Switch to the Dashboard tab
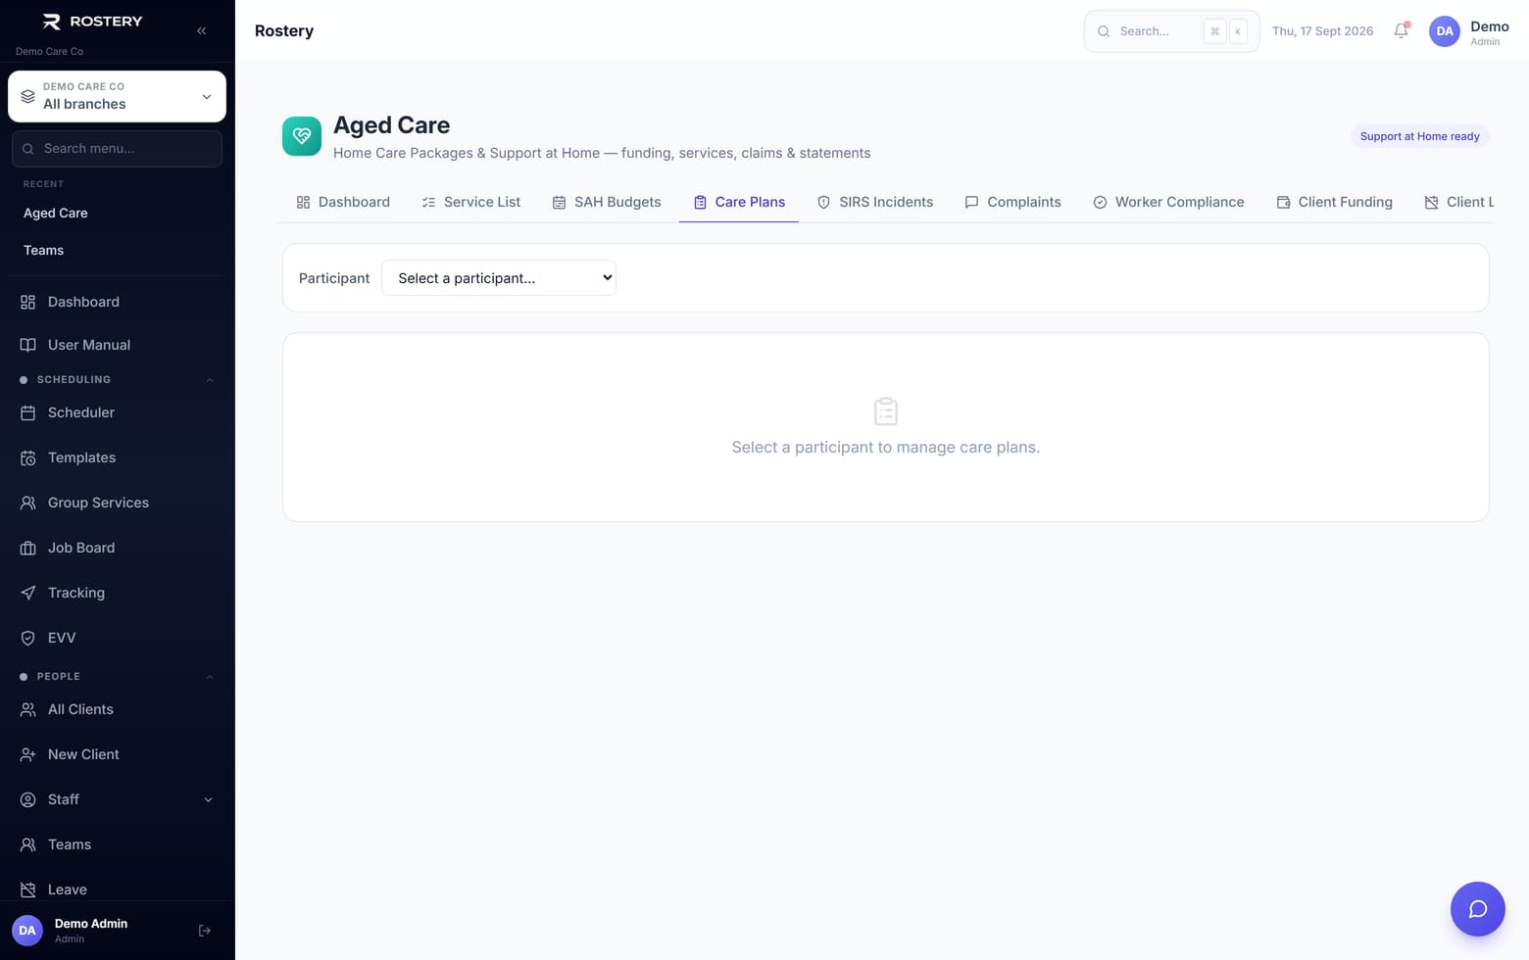 pyautogui.click(x=343, y=202)
